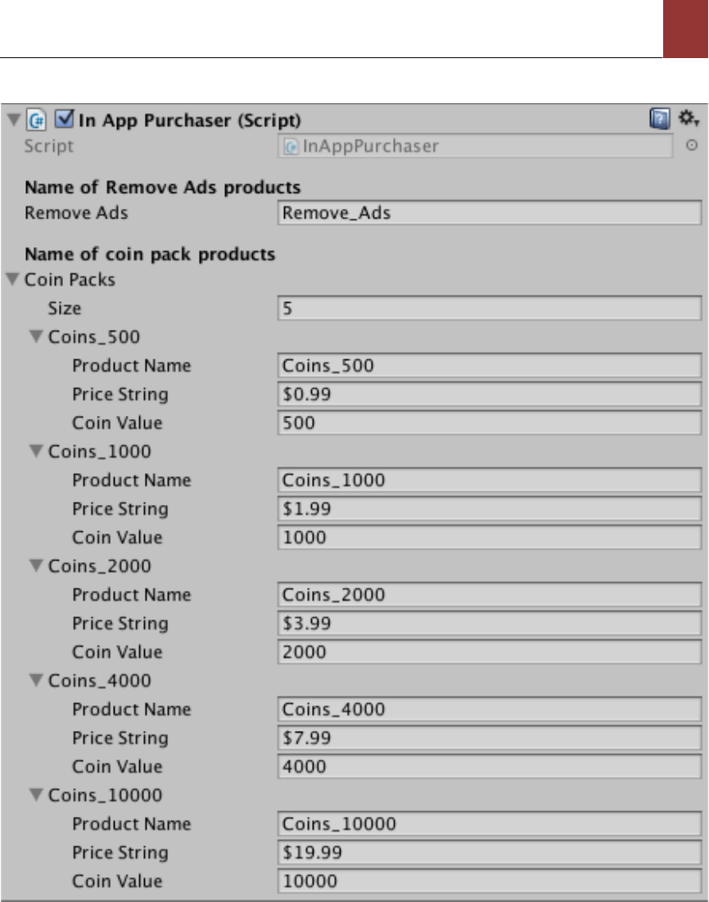
Task: Collapse the In App Purchaser component
Action: 13,120
